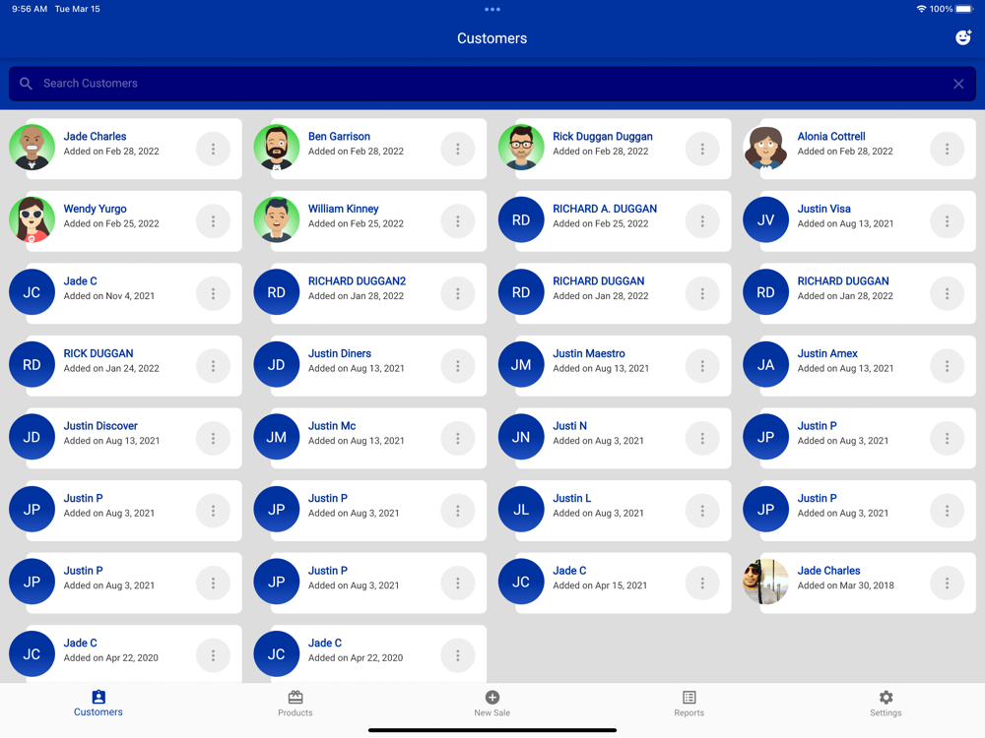The height and width of the screenshot is (738, 985).
Task: Clear the search field with the X icon
Action: 958,84
